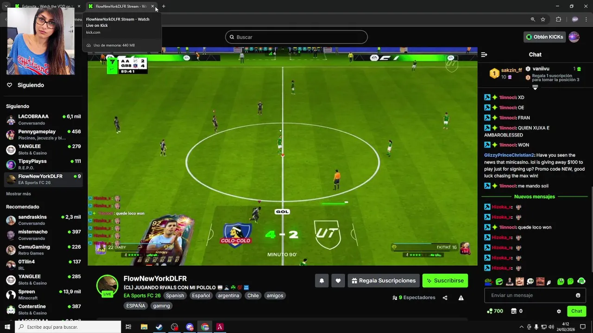The width and height of the screenshot is (593, 333).
Task: Select the white skull emote
Action: 530,281
